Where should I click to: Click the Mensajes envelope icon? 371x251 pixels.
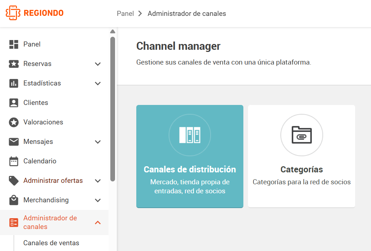click(x=14, y=142)
